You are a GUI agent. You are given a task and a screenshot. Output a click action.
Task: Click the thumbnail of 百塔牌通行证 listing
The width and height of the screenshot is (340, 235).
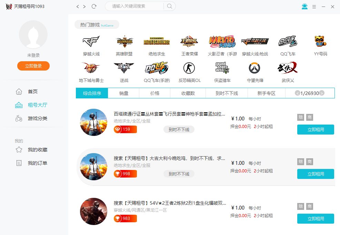94,122
